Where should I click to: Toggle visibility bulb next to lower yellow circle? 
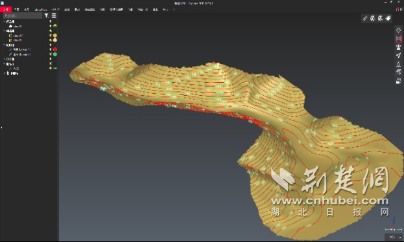51,40
